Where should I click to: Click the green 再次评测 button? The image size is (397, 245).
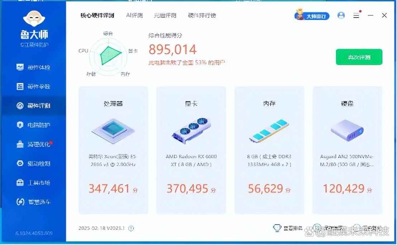(x=359, y=57)
